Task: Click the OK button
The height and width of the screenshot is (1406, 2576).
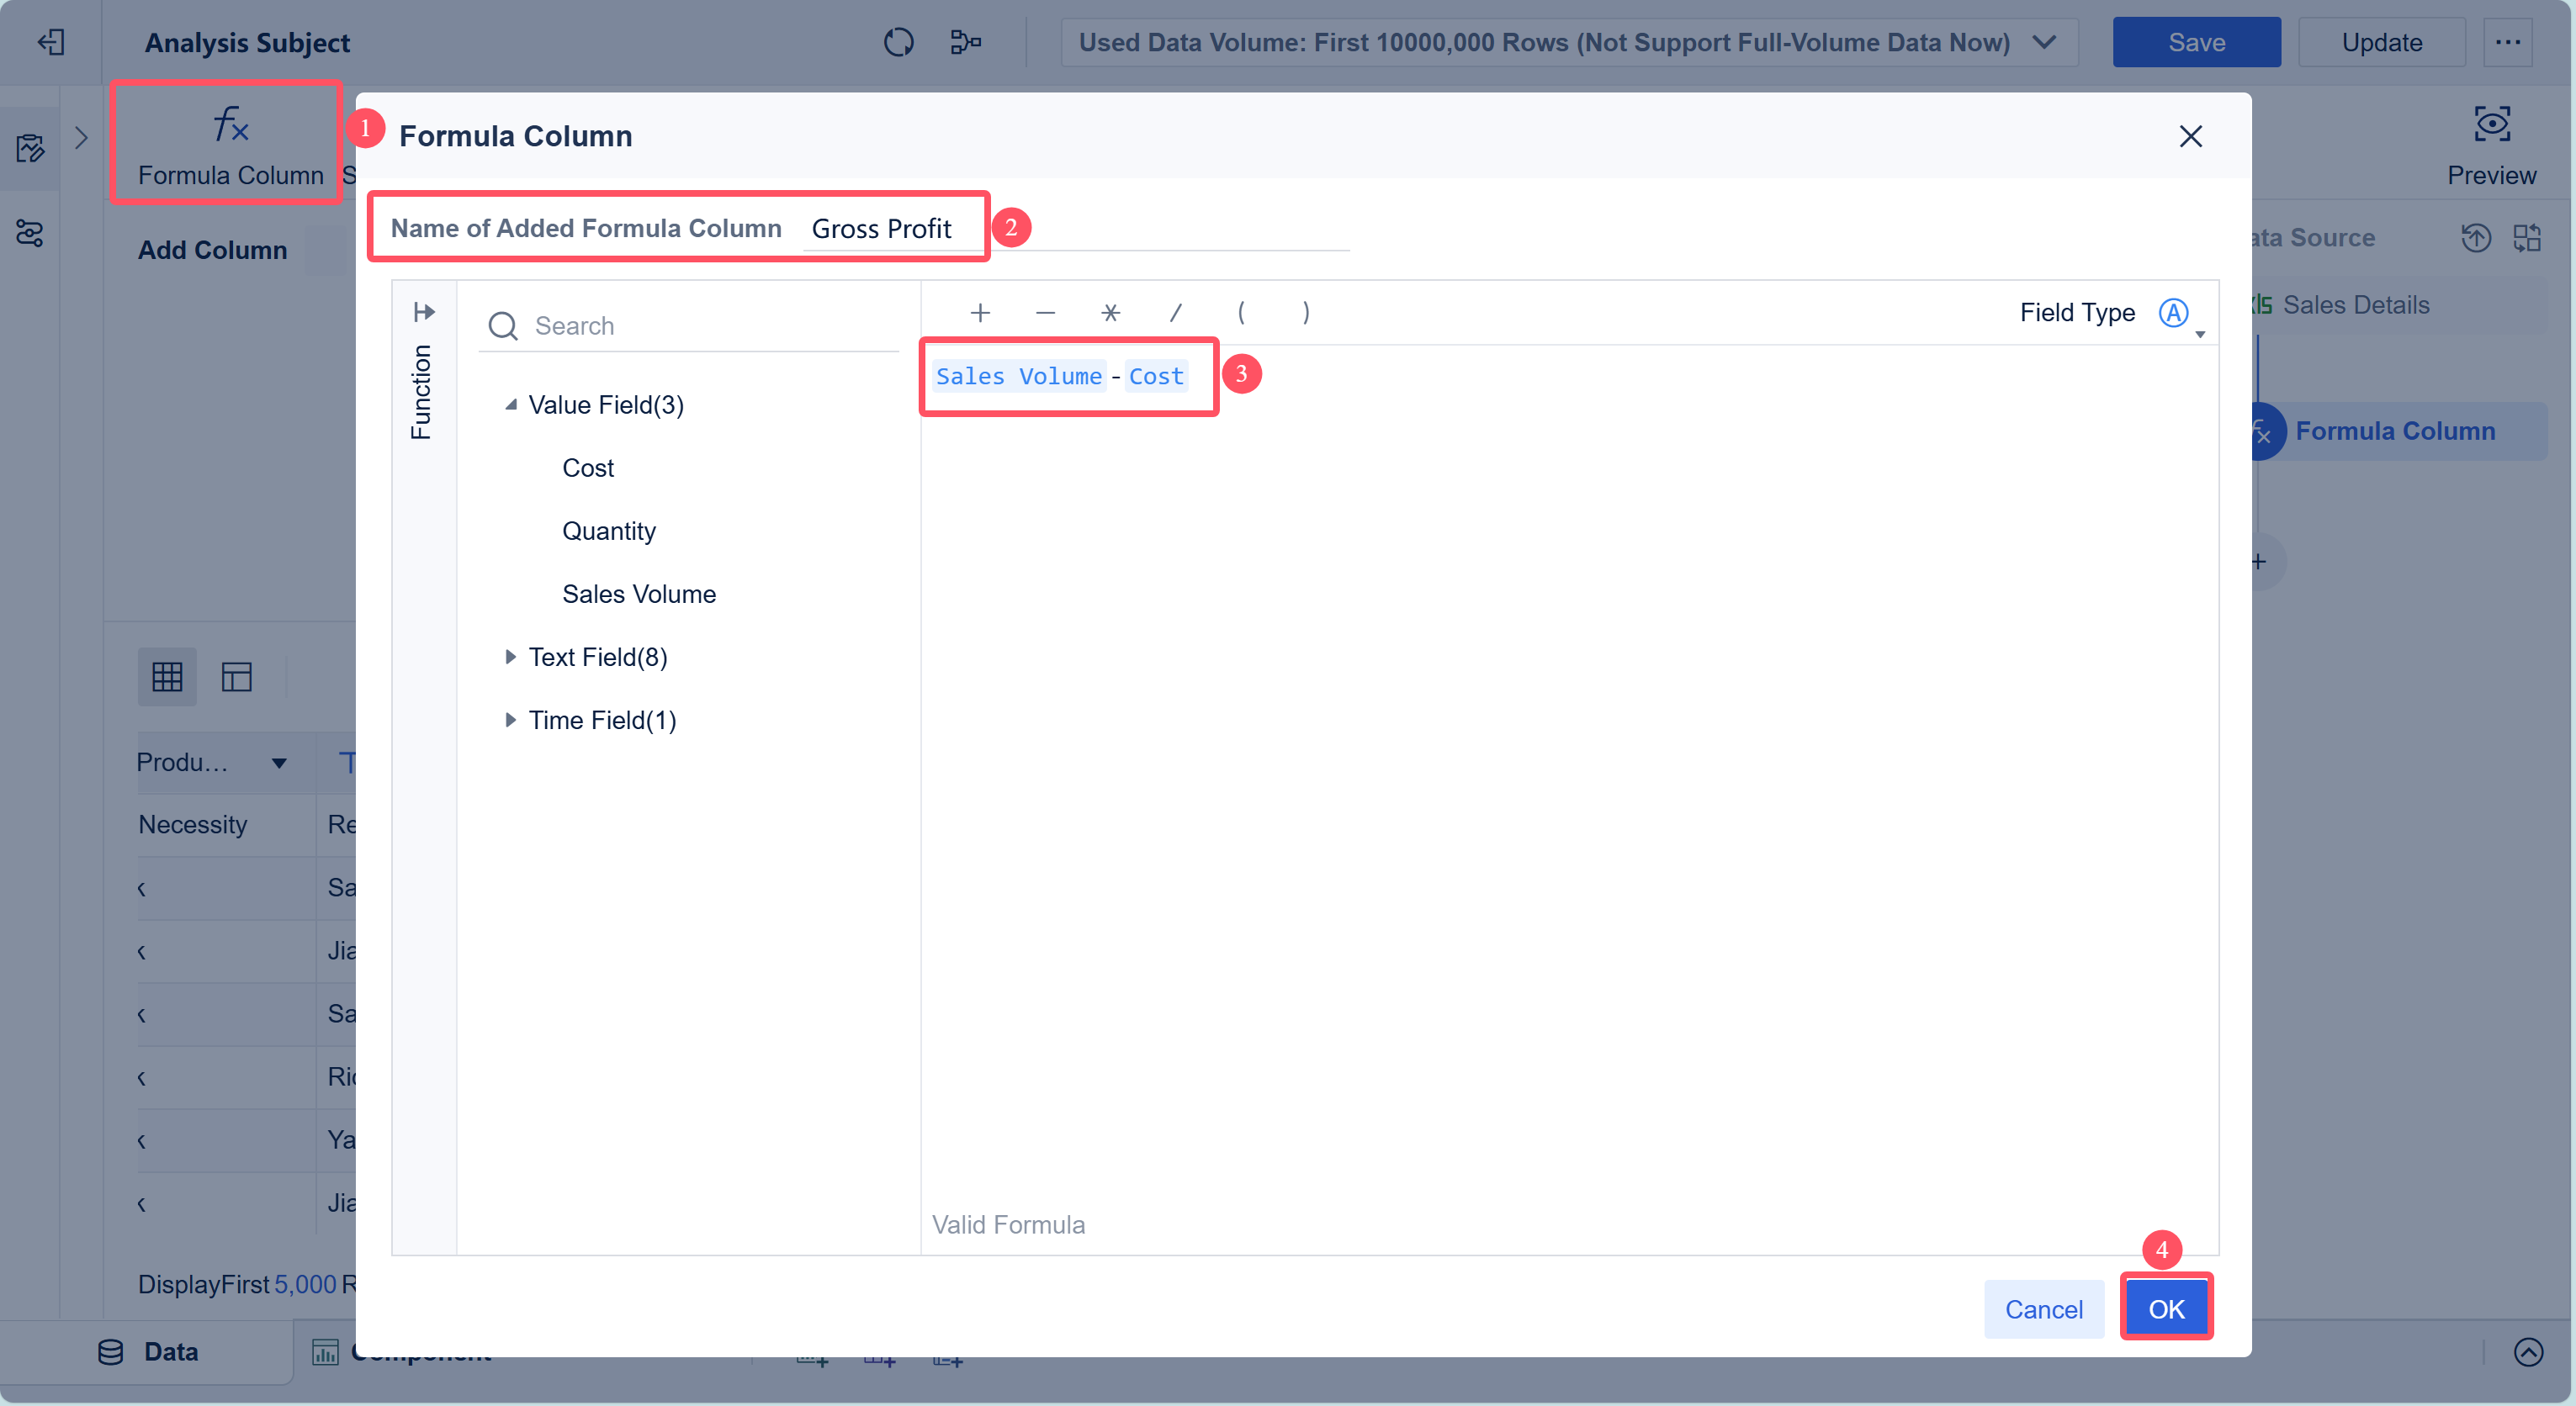Action: click(x=2166, y=1308)
